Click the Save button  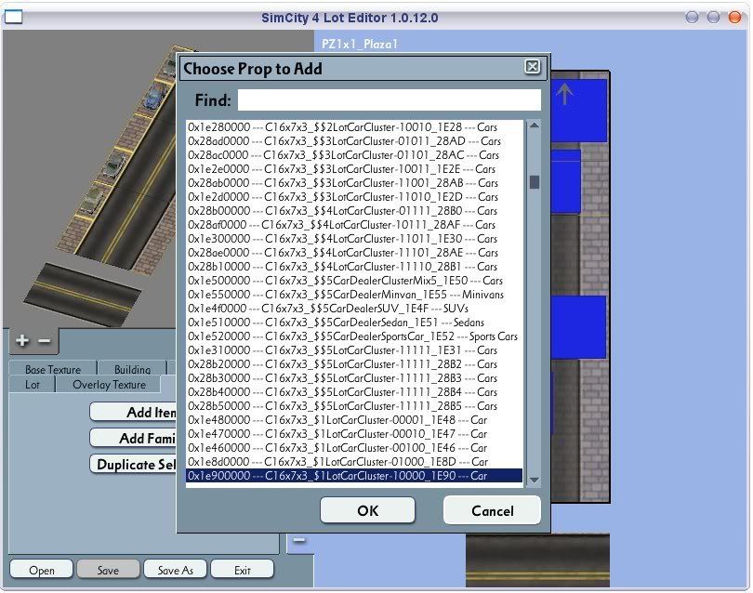(108, 570)
